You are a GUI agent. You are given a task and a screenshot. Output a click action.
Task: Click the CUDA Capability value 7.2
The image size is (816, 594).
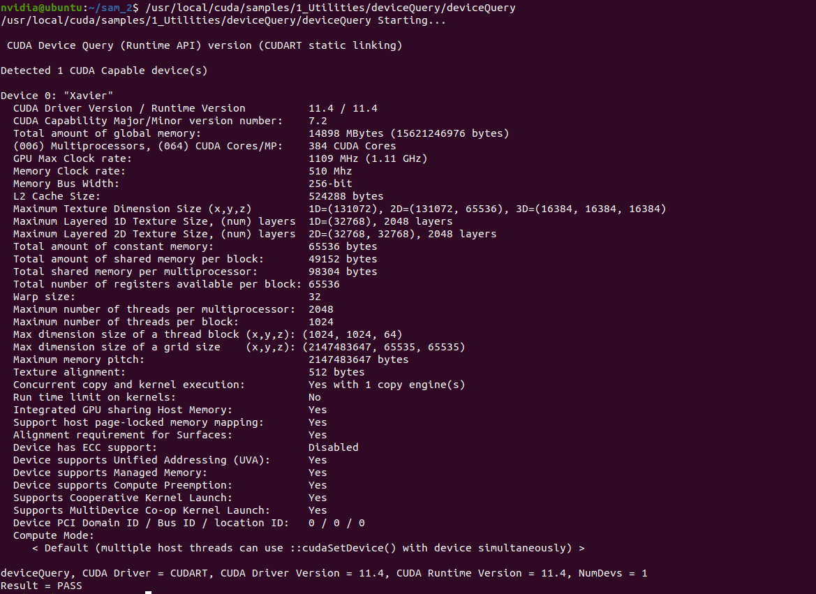[318, 121]
